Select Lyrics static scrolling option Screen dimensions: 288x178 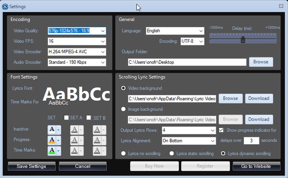click(x=171, y=153)
